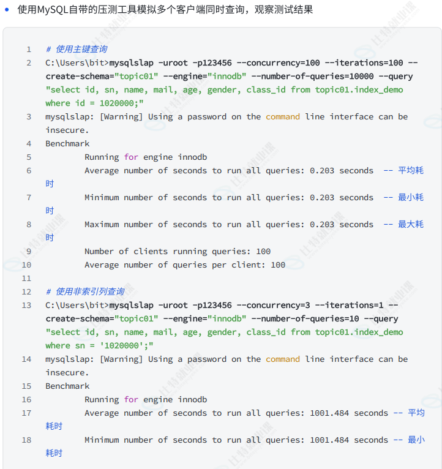Click 'insecure.' under line 3
This screenshot has width=442, height=469.
(x=67, y=130)
